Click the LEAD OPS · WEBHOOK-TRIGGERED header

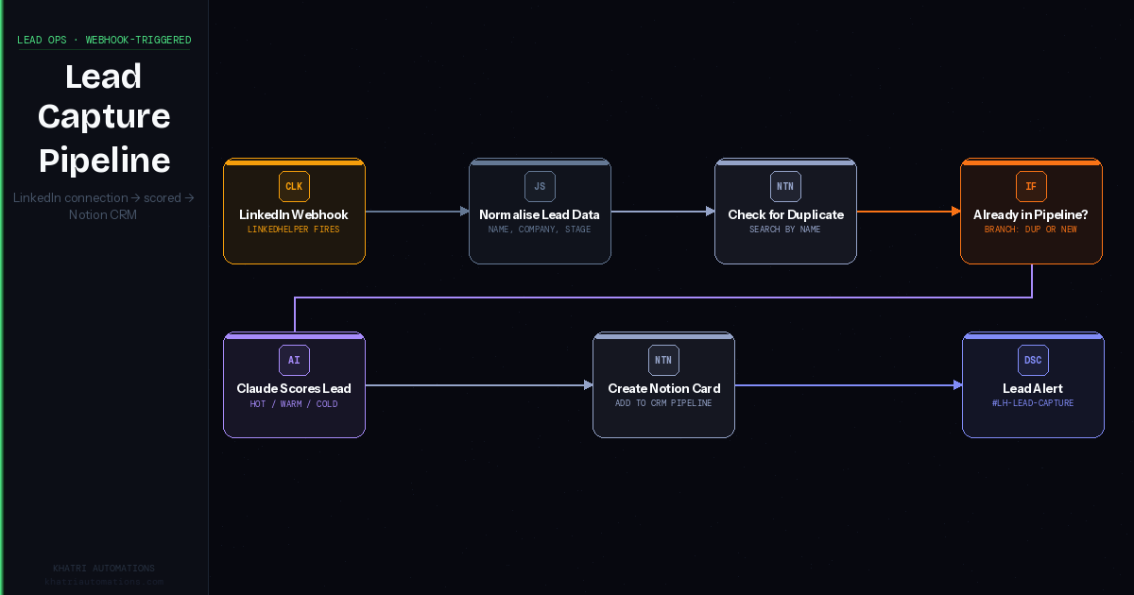coord(103,40)
